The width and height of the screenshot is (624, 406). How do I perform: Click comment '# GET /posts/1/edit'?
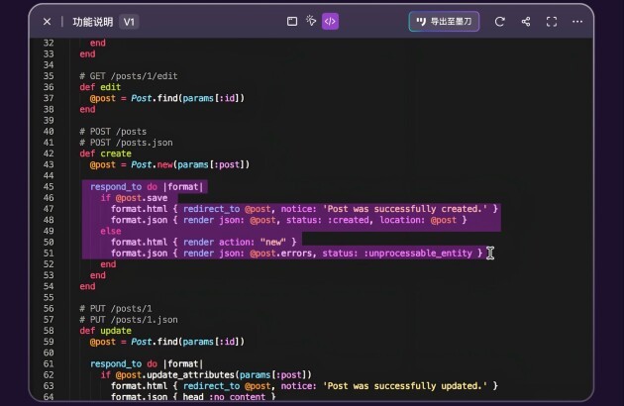tap(129, 76)
